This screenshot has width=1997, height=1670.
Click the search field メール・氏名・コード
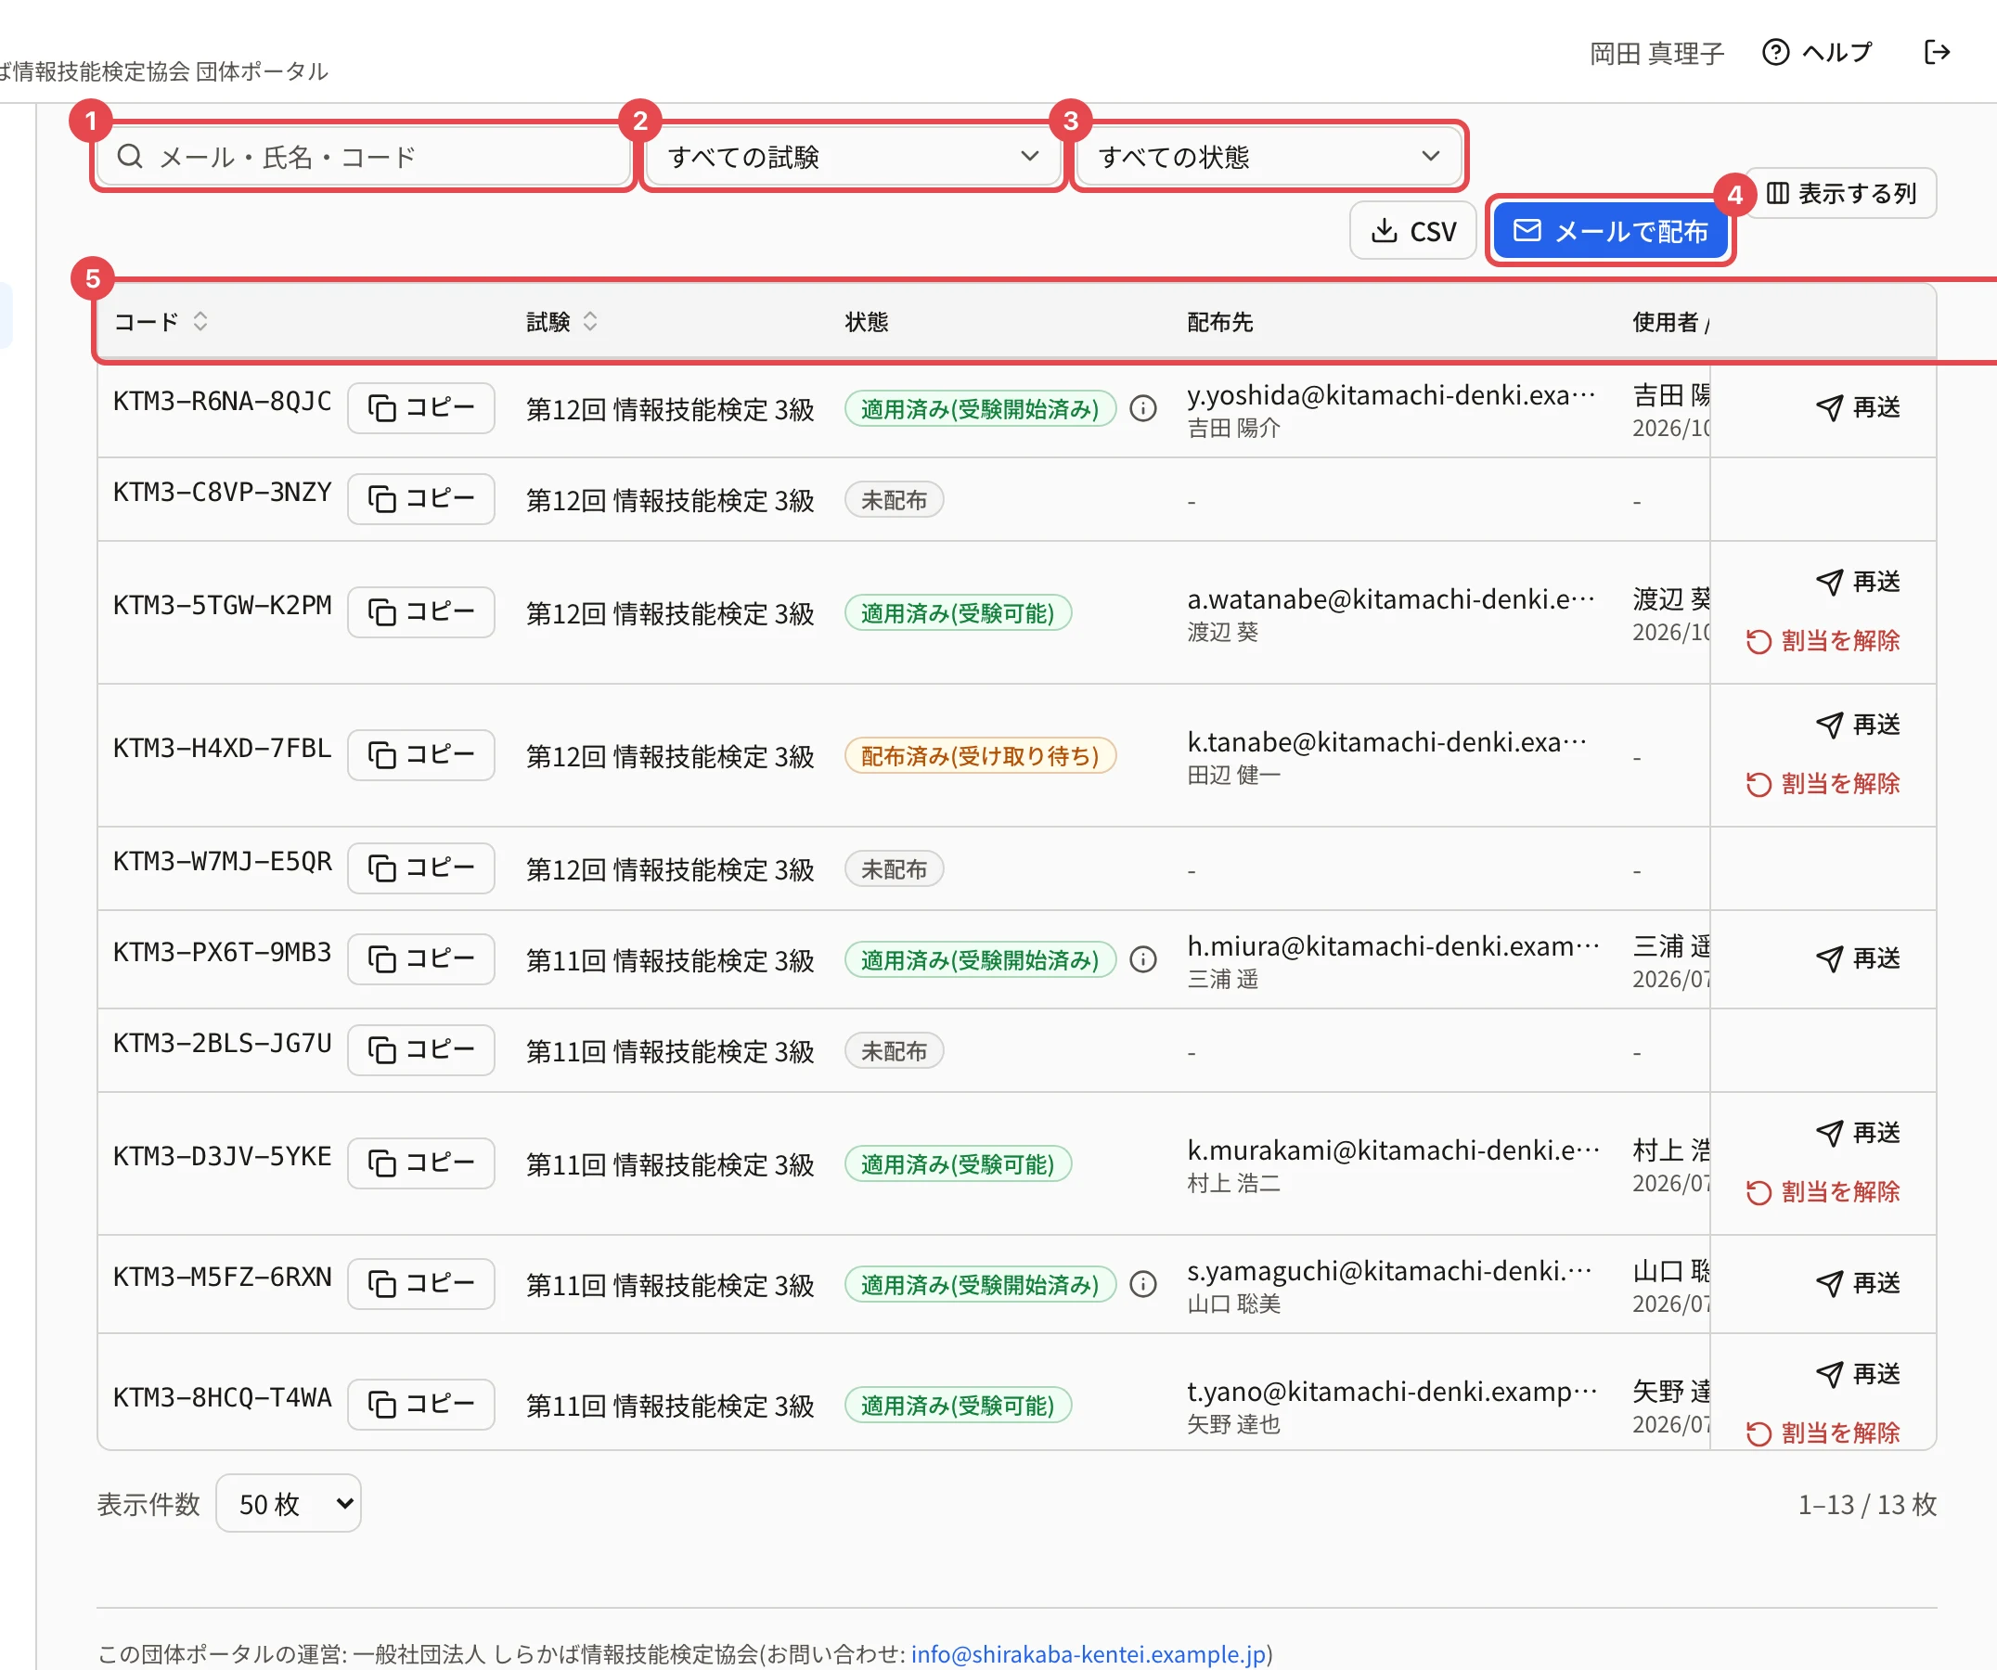(363, 157)
